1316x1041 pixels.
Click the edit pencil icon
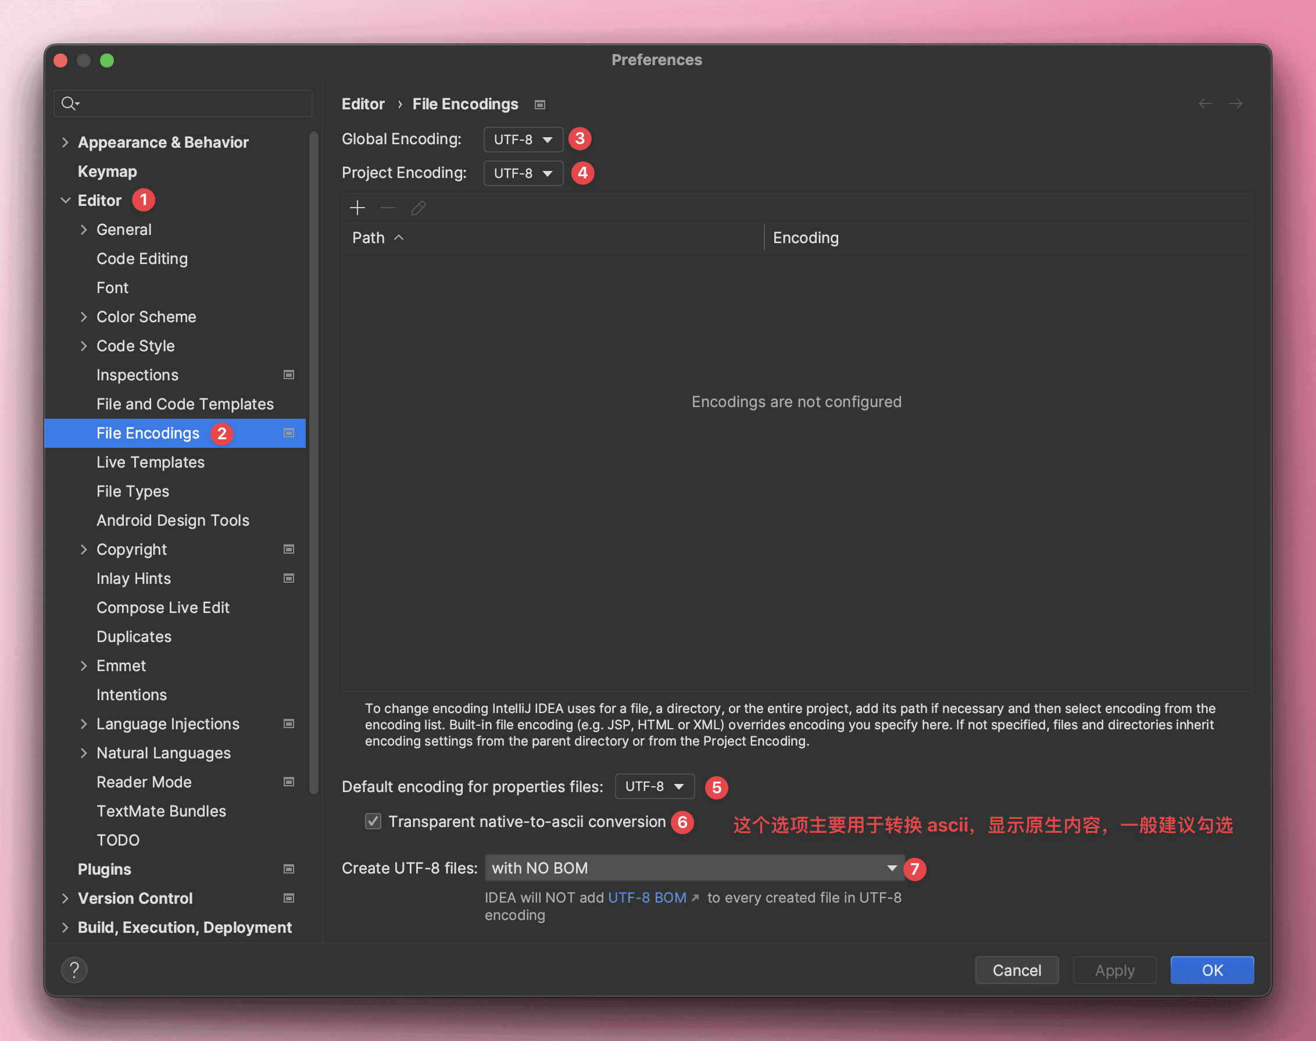point(418,208)
